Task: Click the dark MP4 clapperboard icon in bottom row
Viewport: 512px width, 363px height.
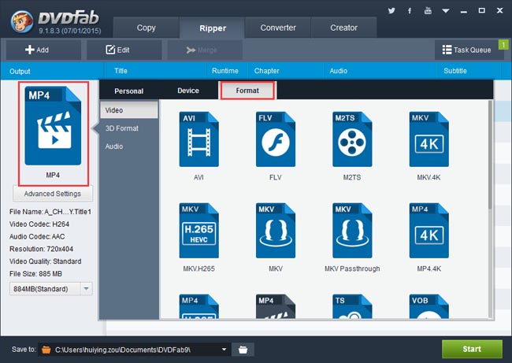Action: 276,306
